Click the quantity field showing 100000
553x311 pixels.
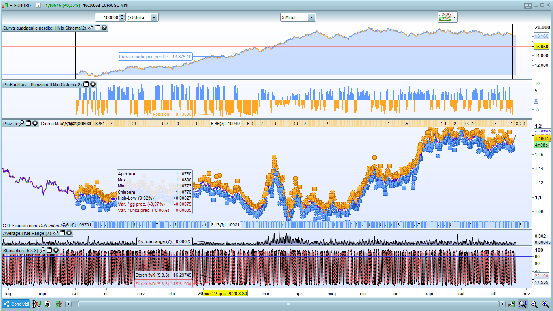point(107,17)
